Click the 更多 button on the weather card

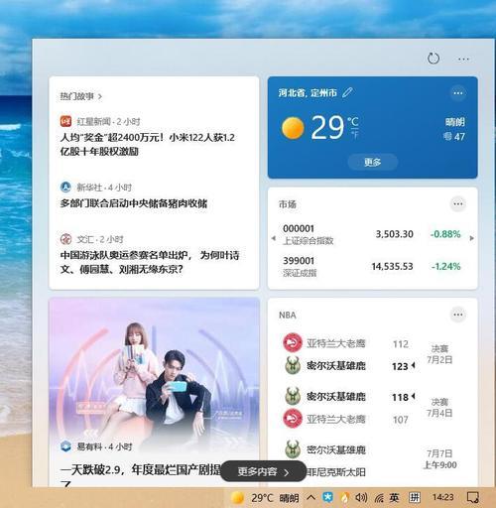click(x=373, y=162)
